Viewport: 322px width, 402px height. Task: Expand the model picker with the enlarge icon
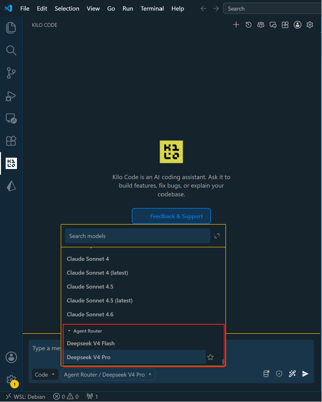[x=217, y=236]
